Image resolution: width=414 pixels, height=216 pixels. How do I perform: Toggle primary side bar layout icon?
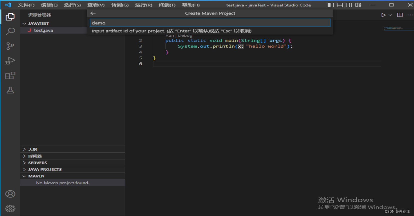tap(331, 5)
